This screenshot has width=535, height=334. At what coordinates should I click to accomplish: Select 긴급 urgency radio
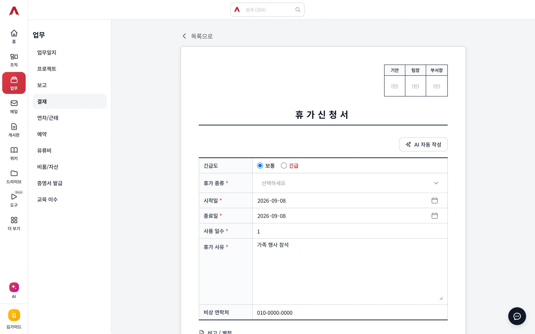(284, 166)
